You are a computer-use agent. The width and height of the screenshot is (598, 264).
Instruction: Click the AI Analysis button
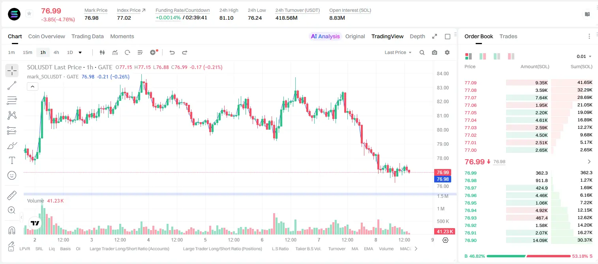325,36
